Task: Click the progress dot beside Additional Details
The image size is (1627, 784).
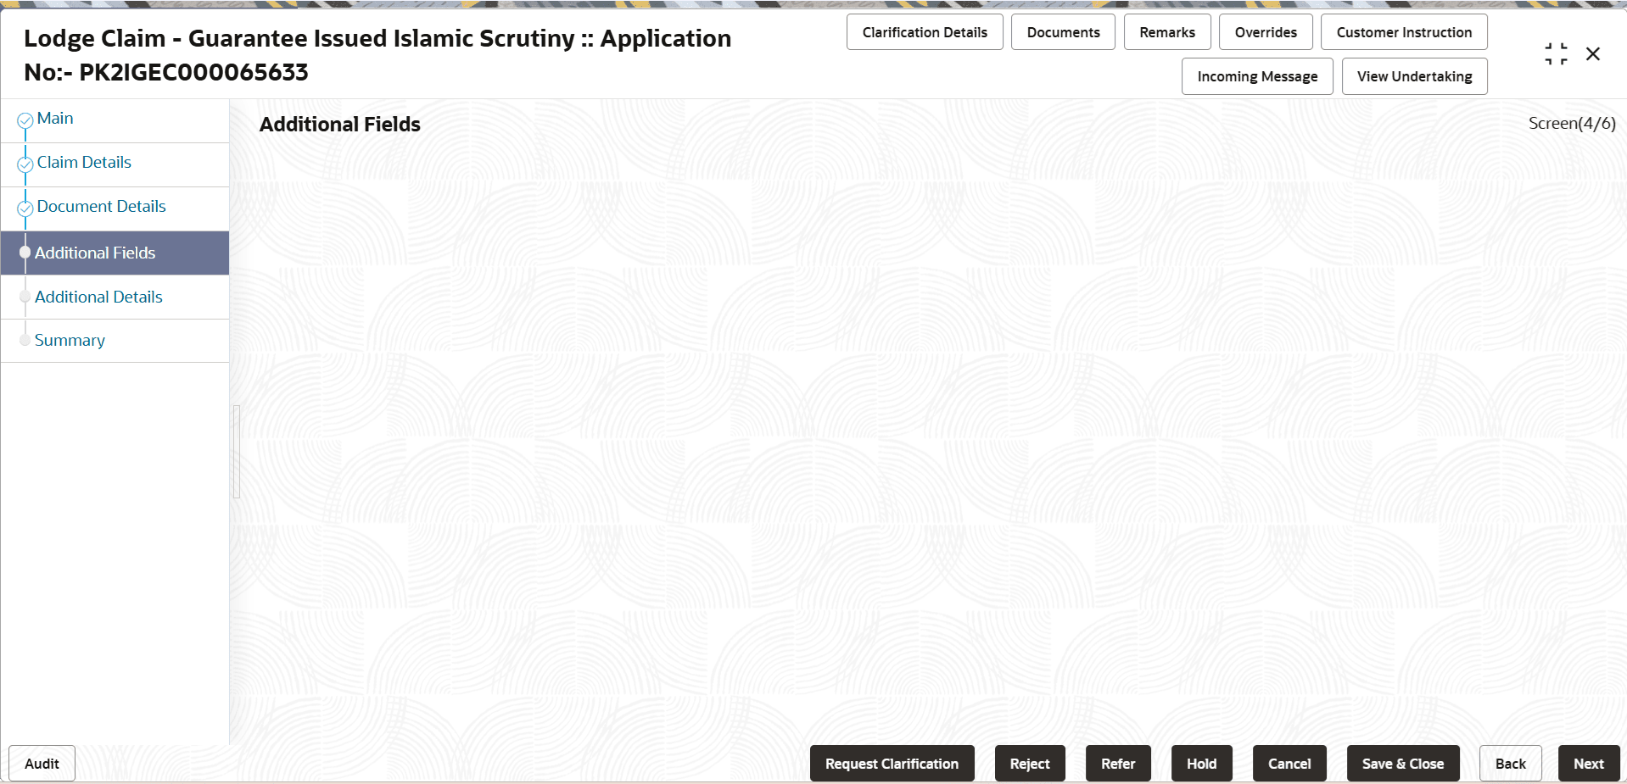Action: pyautogui.click(x=25, y=296)
